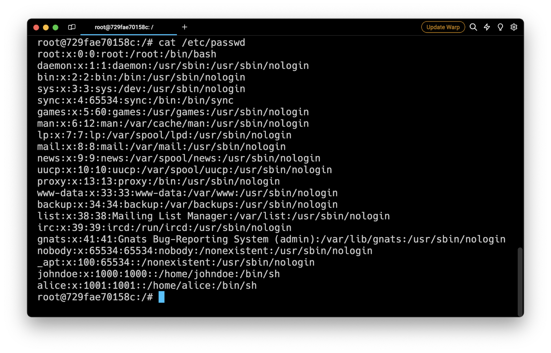This screenshot has height=353, width=551.
Task: Select the root@729fae70158c tab
Action: pyautogui.click(x=124, y=27)
